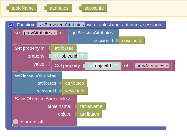
Task: Select the sessionId block in the top palette
Action: click(93, 8)
